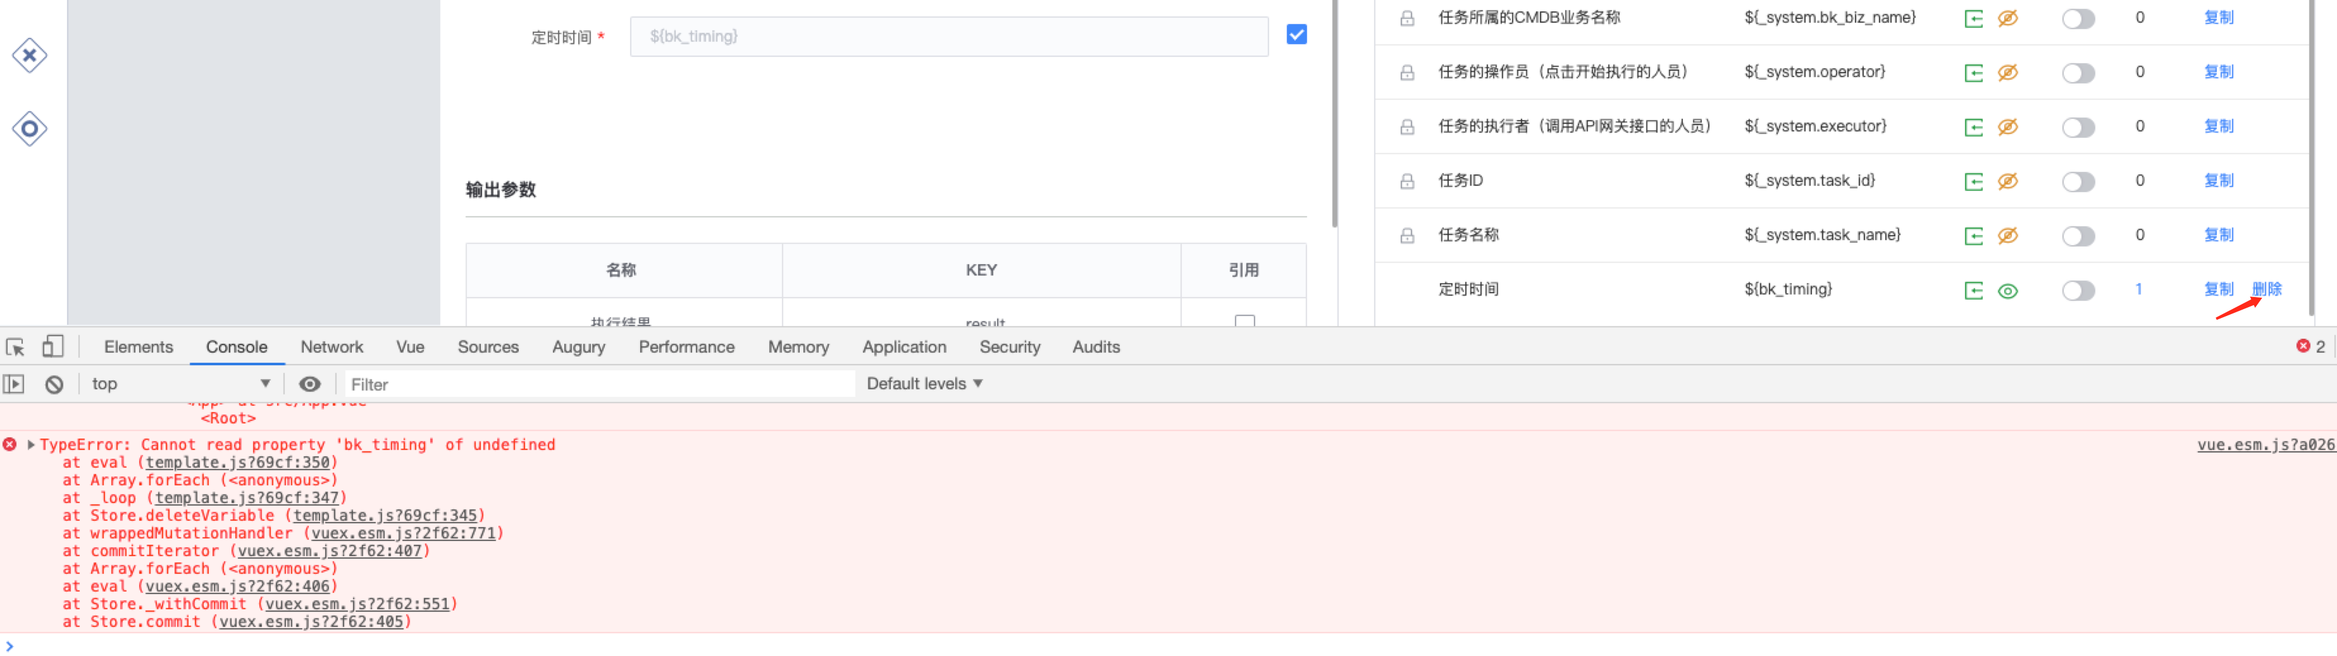2337x656 pixels.
Task: Open the top frame context dropdown
Action: point(182,383)
